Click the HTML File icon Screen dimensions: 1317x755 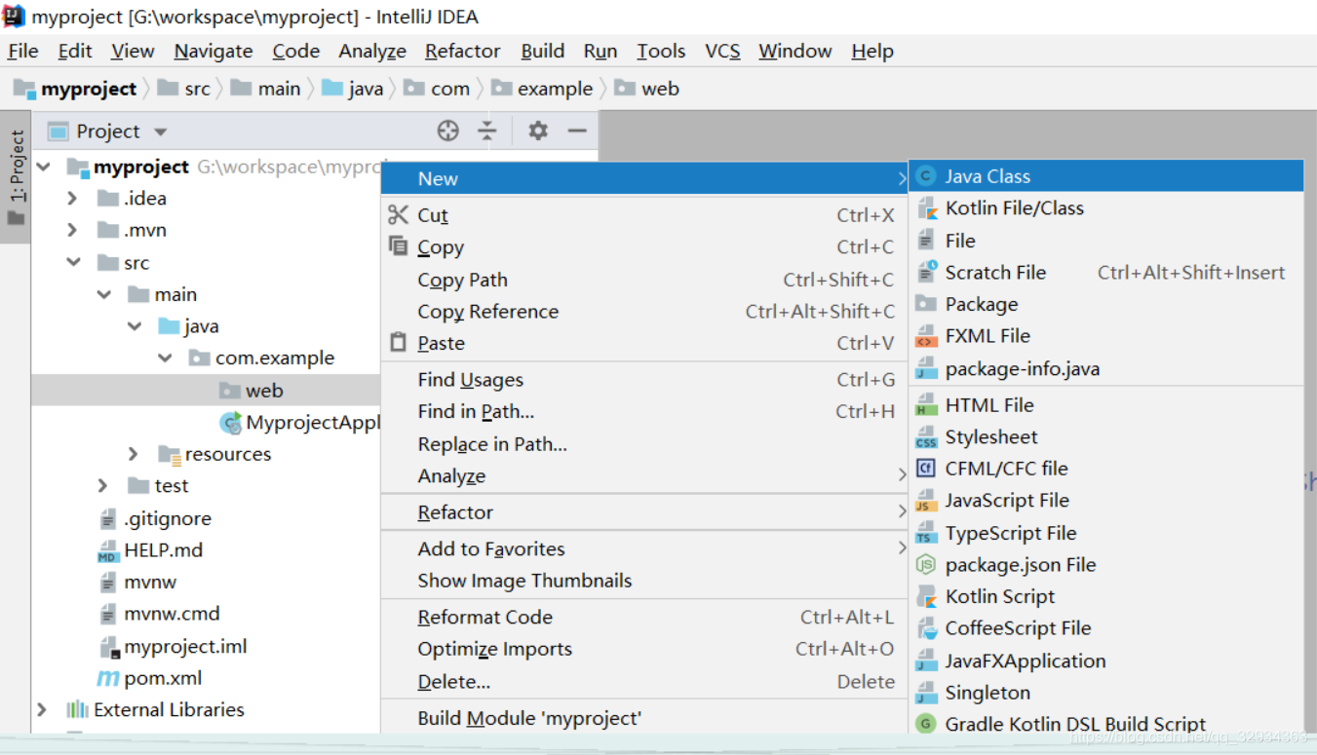[x=926, y=405]
